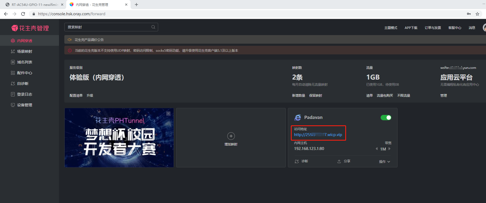Open 场景映射 in sidebar
The image size is (486, 203).
click(29, 51)
